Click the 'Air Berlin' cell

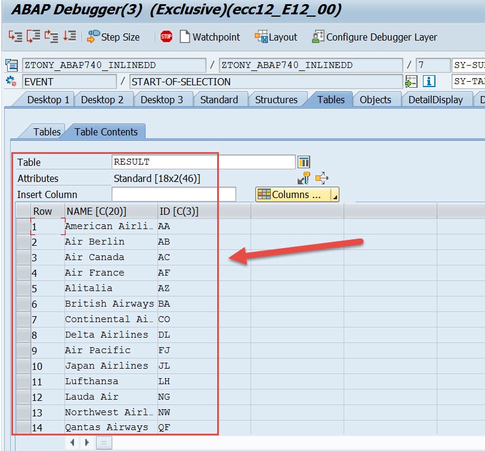click(110, 242)
